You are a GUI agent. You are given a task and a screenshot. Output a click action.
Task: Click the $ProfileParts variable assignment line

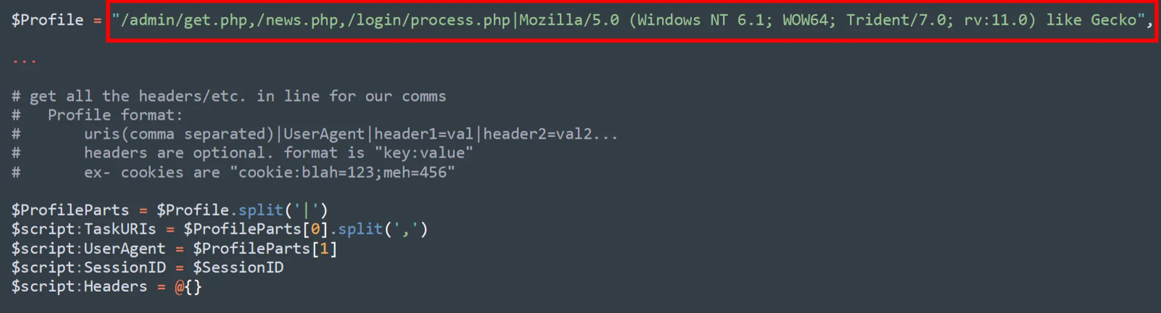(170, 210)
